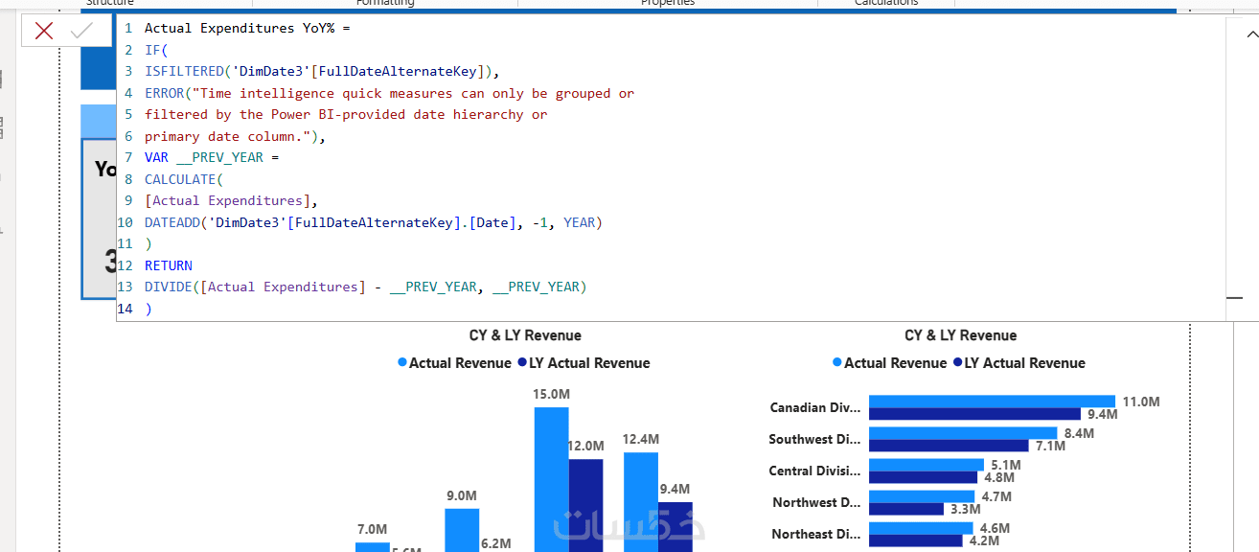
Task: Select the Northwest Division 3.3M LY bar
Action: point(906,509)
